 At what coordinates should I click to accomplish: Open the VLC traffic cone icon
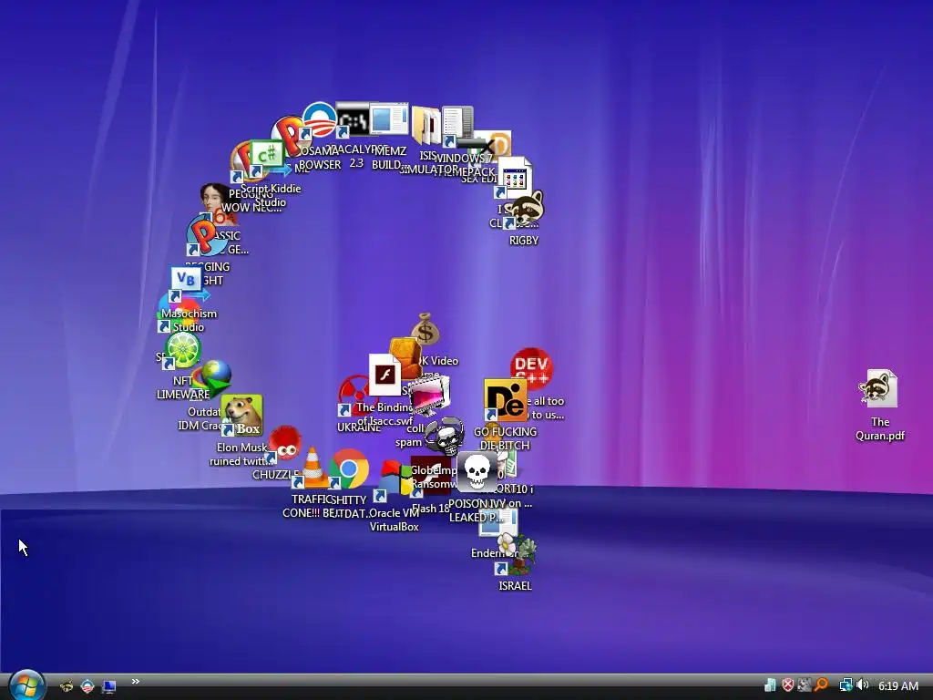pos(311,468)
